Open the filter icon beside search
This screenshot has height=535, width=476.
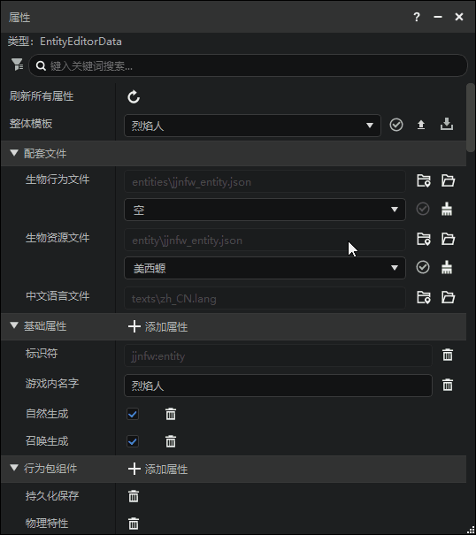tap(17, 65)
